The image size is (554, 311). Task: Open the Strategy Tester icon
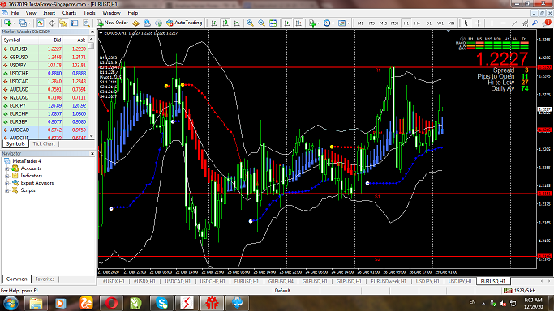pos(86,23)
